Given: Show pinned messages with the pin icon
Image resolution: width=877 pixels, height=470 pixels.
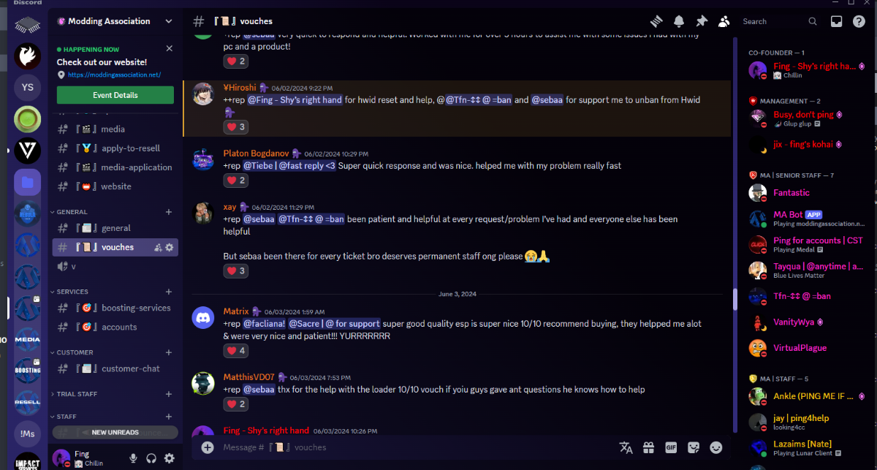Looking at the screenshot, I should pos(702,21).
